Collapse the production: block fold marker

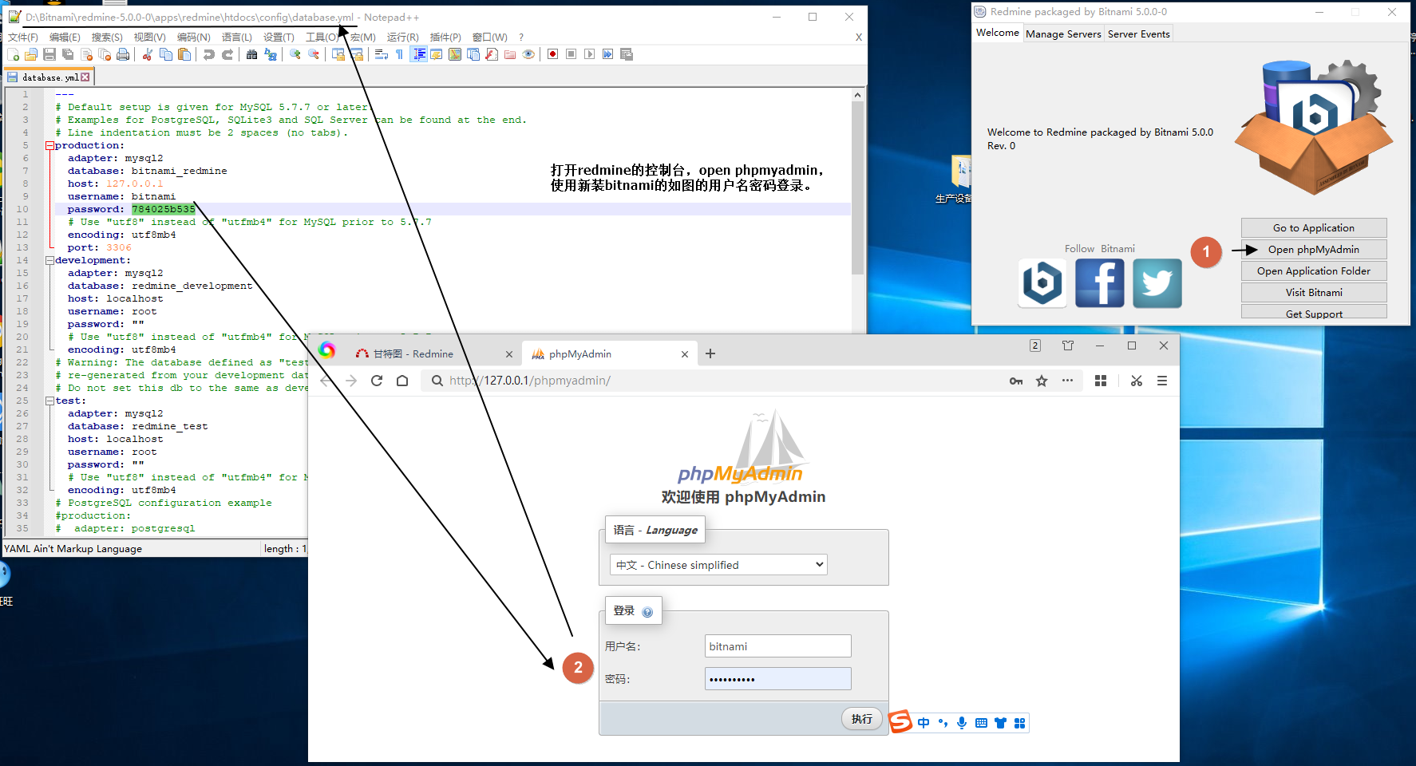point(49,145)
